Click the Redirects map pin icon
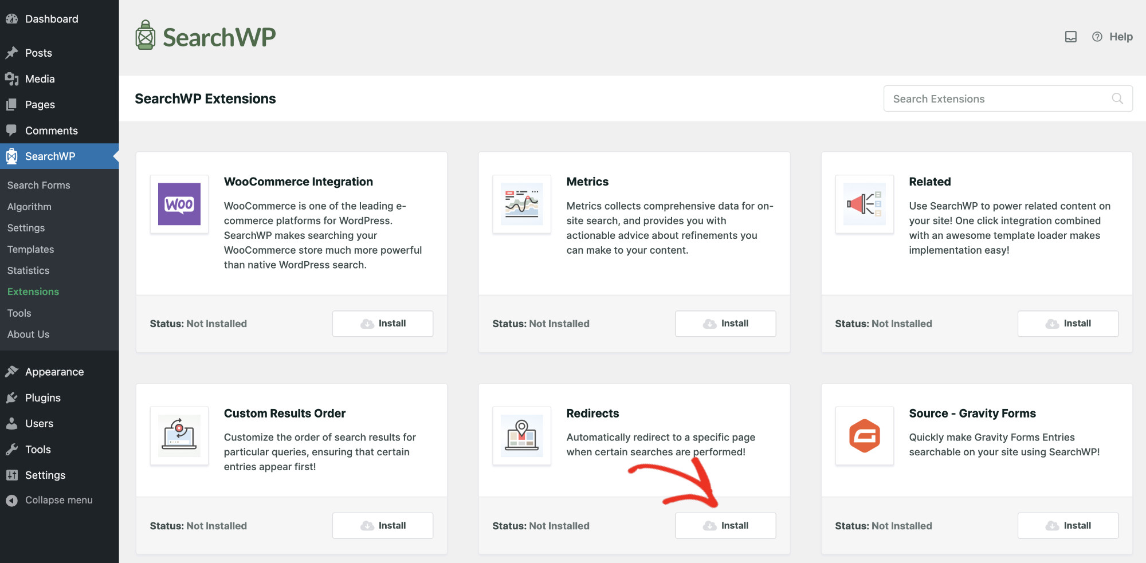The height and width of the screenshot is (563, 1146). pyautogui.click(x=521, y=436)
